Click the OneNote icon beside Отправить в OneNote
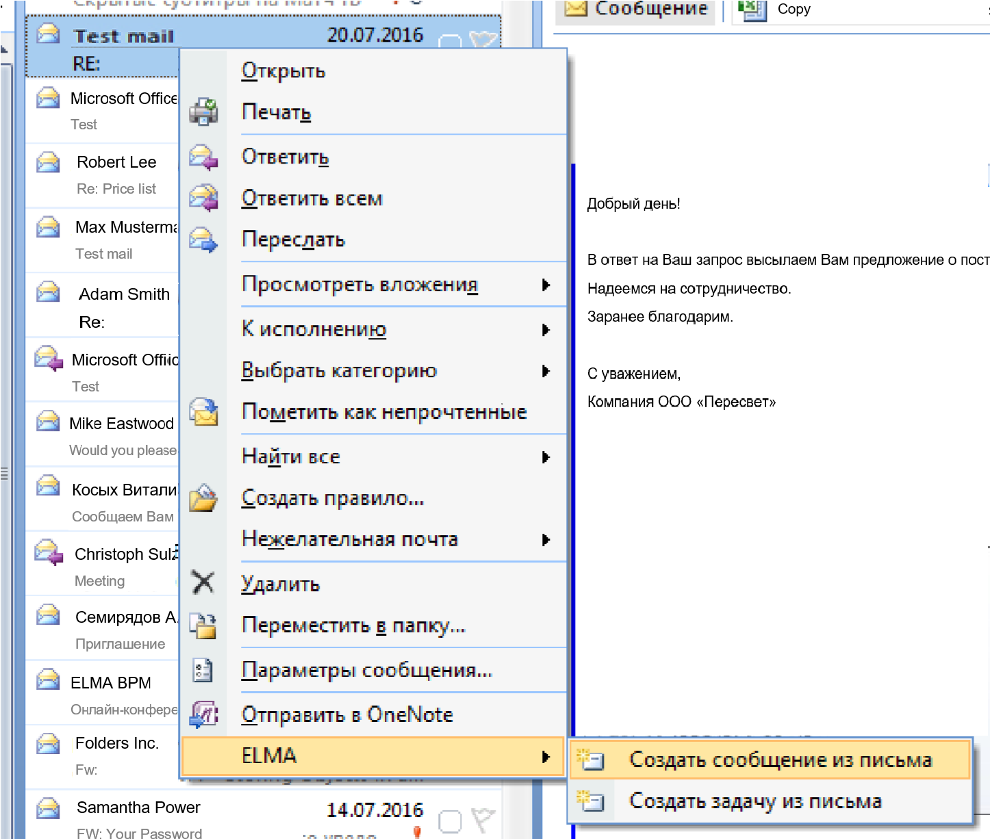This screenshot has width=990, height=839. tap(203, 714)
